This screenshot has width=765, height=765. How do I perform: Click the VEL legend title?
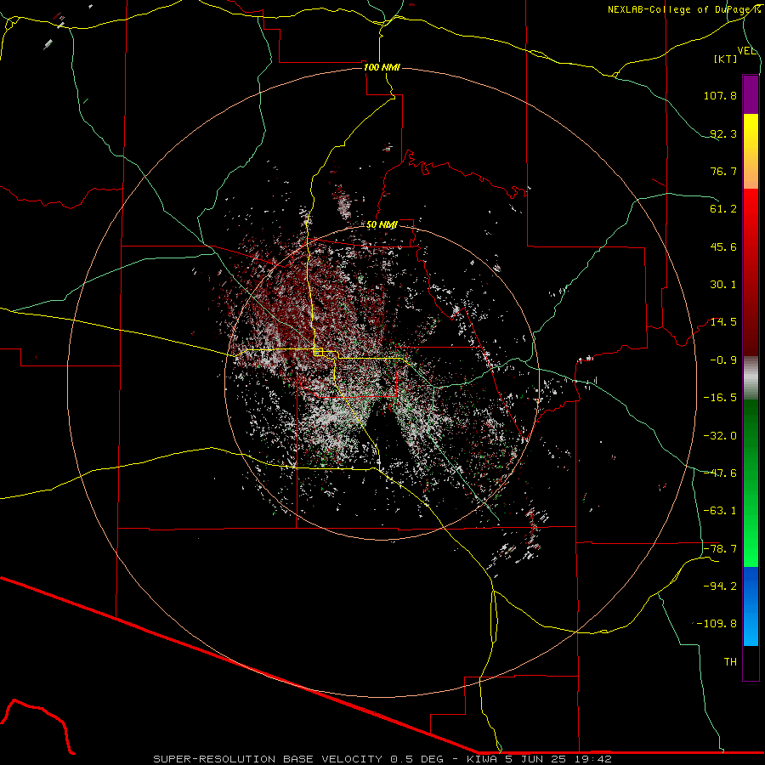tap(746, 51)
